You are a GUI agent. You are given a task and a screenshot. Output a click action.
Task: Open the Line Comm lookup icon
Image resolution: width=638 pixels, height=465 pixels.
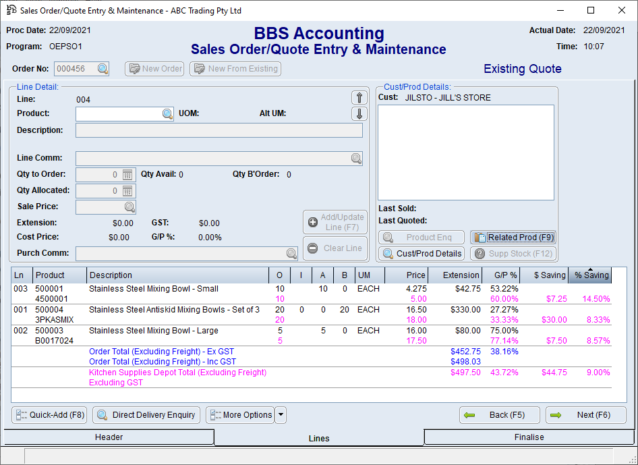[355, 159]
